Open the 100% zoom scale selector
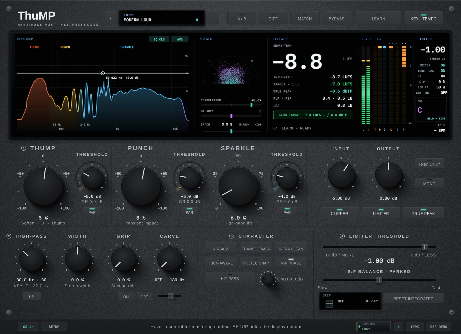 [415, 327]
